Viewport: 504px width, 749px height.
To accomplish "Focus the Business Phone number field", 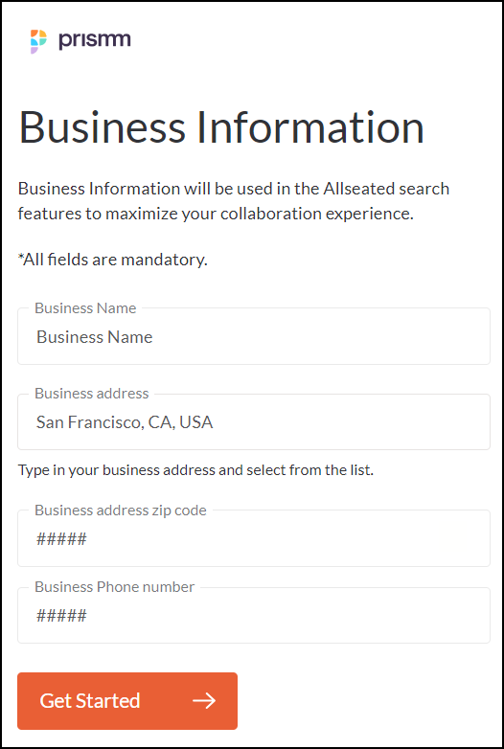I will 254,615.
